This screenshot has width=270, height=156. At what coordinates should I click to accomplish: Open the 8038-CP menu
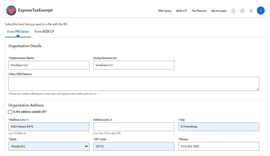tap(181, 11)
